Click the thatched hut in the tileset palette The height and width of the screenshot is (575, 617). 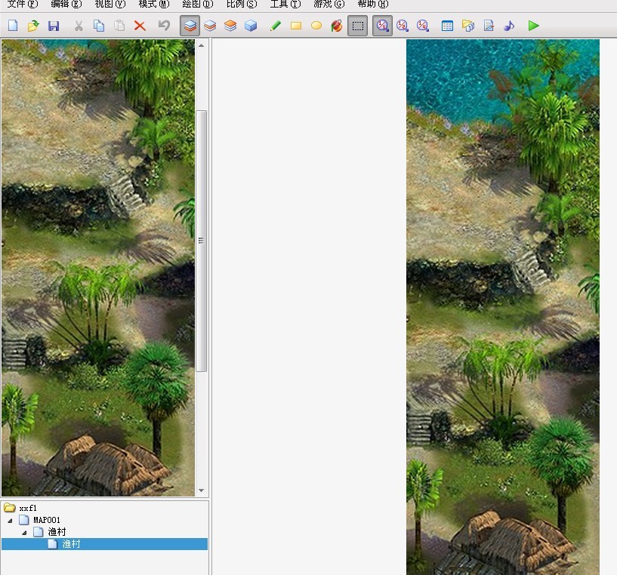106,465
